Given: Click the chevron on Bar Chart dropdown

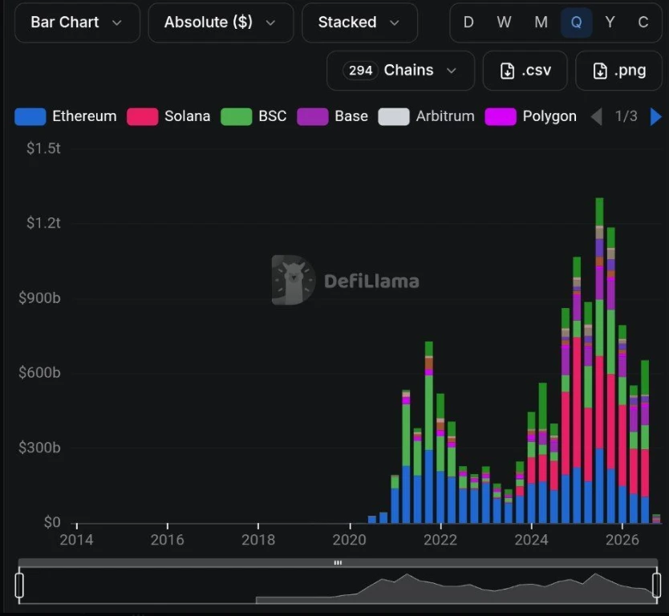Looking at the screenshot, I should 117,23.
